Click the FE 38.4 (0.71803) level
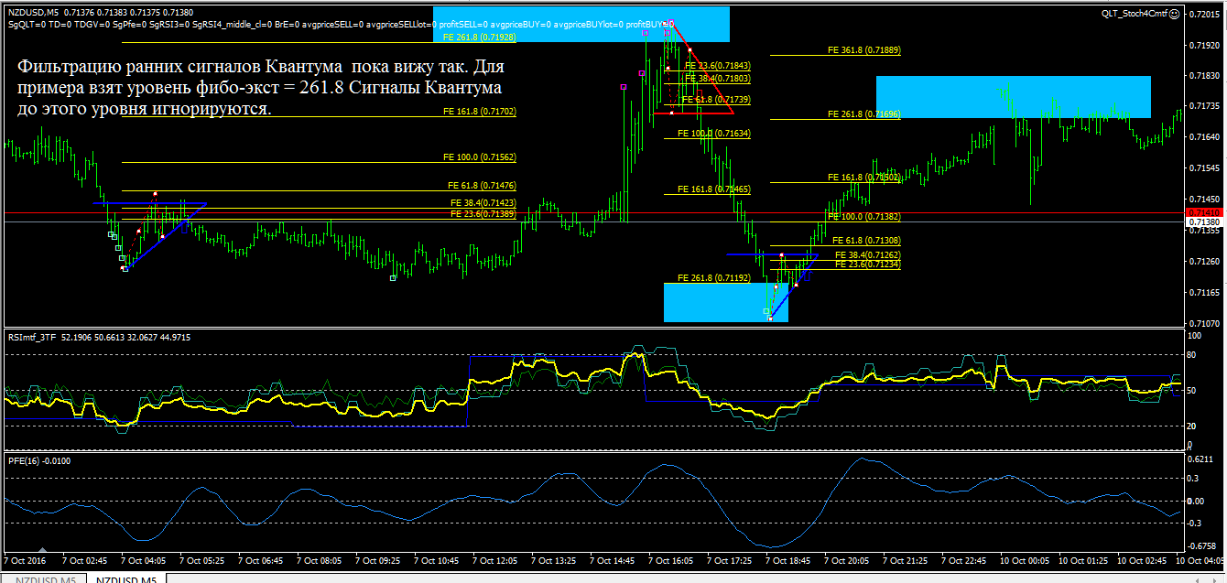1227x583 pixels. pos(718,80)
